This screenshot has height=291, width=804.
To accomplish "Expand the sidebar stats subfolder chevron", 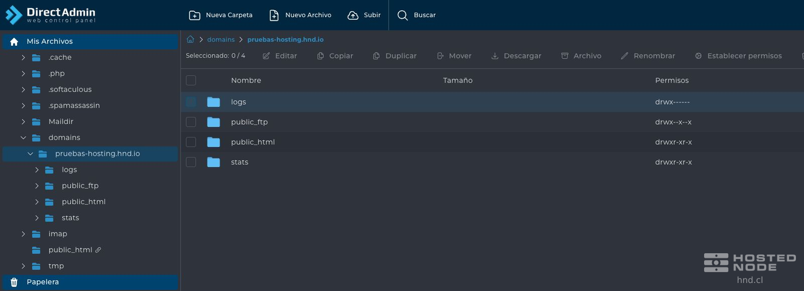I will click(37, 218).
